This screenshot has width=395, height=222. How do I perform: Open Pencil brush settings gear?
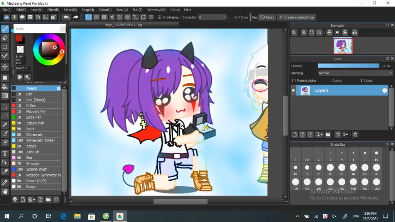(59, 88)
